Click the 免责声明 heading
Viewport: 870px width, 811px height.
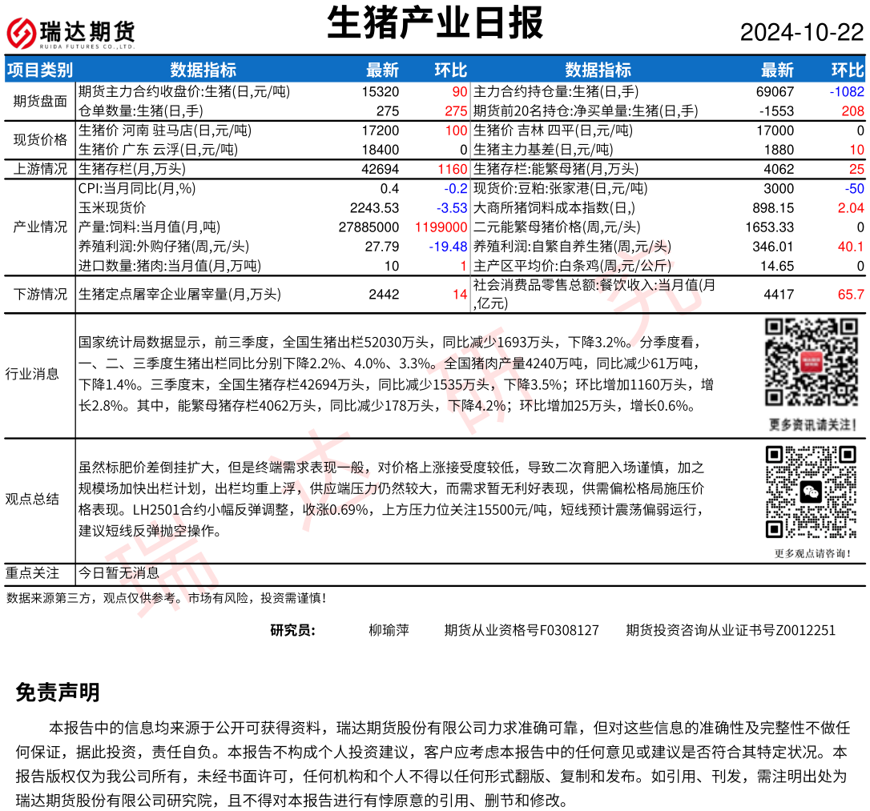click(58, 693)
